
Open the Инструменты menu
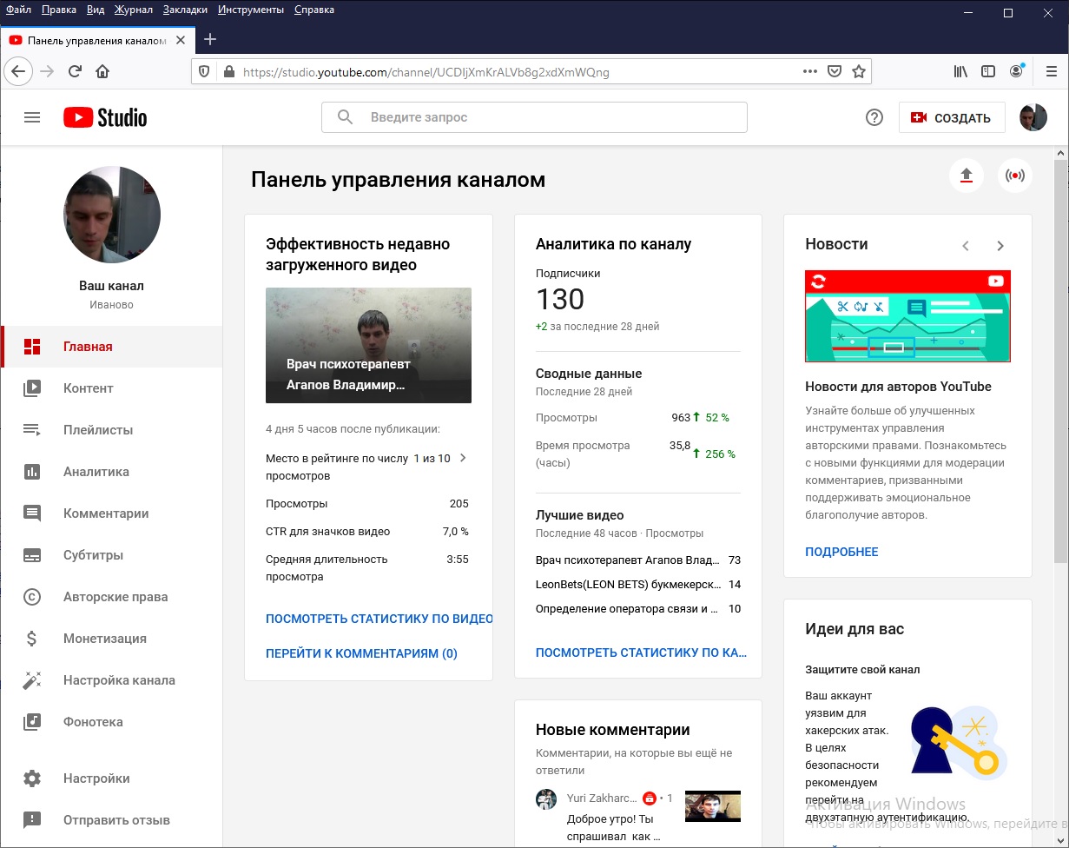tap(251, 10)
